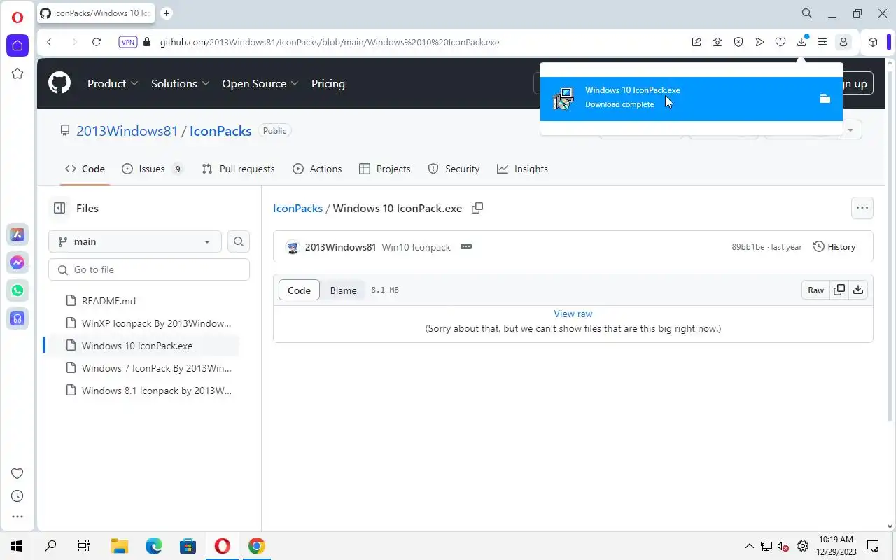Viewport: 896px width, 560px height.
Task: Show downloaded file in folder
Action: click(825, 99)
